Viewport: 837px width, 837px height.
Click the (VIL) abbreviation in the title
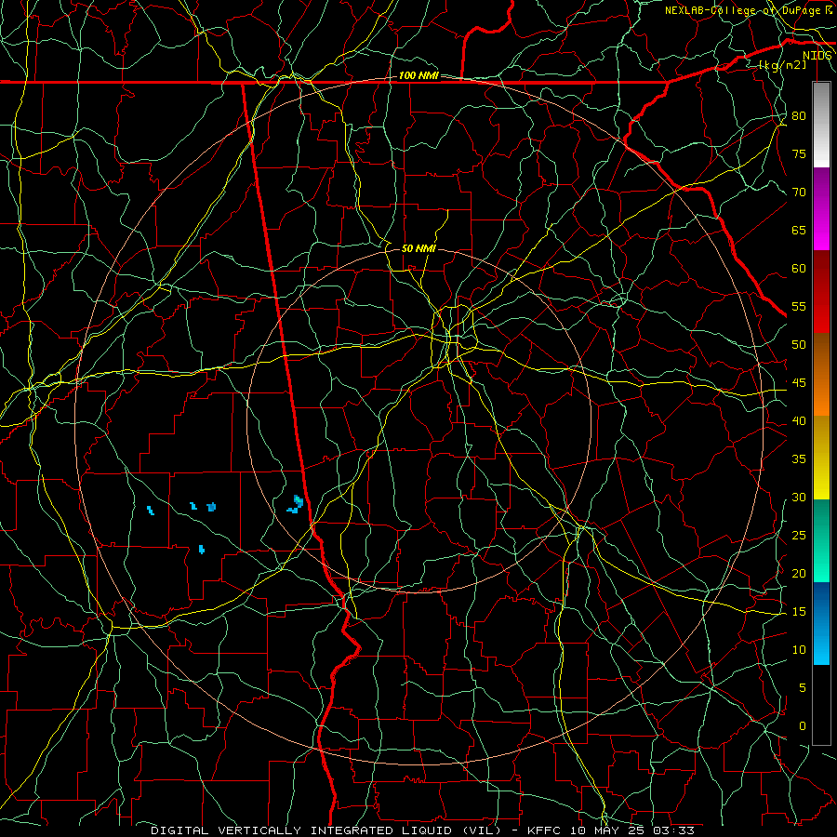point(483,830)
